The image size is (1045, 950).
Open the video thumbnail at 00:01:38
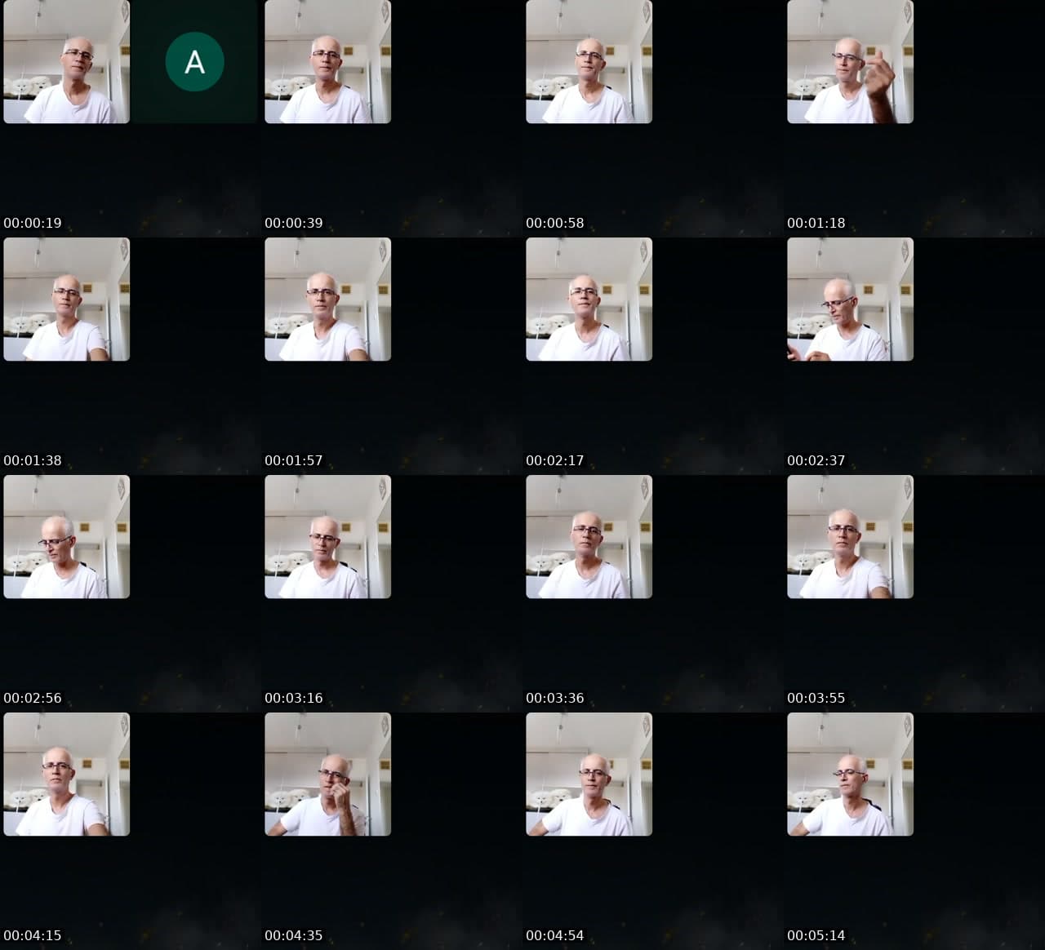click(66, 299)
